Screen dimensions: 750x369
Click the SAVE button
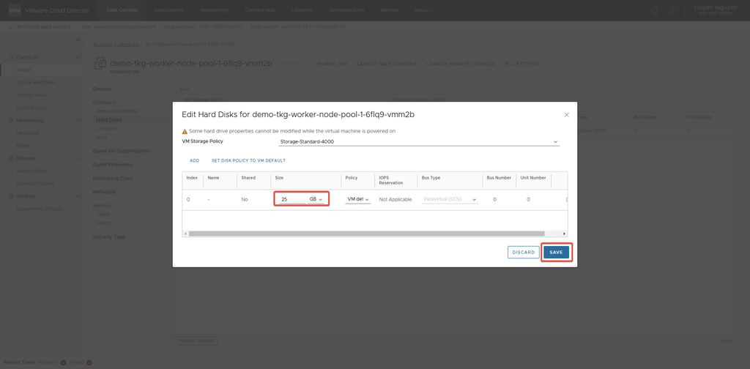tap(556, 252)
